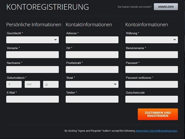Click the Persönliche Informationen heading
The width and height of the screenshot is (185, 139).
point(34,25)
